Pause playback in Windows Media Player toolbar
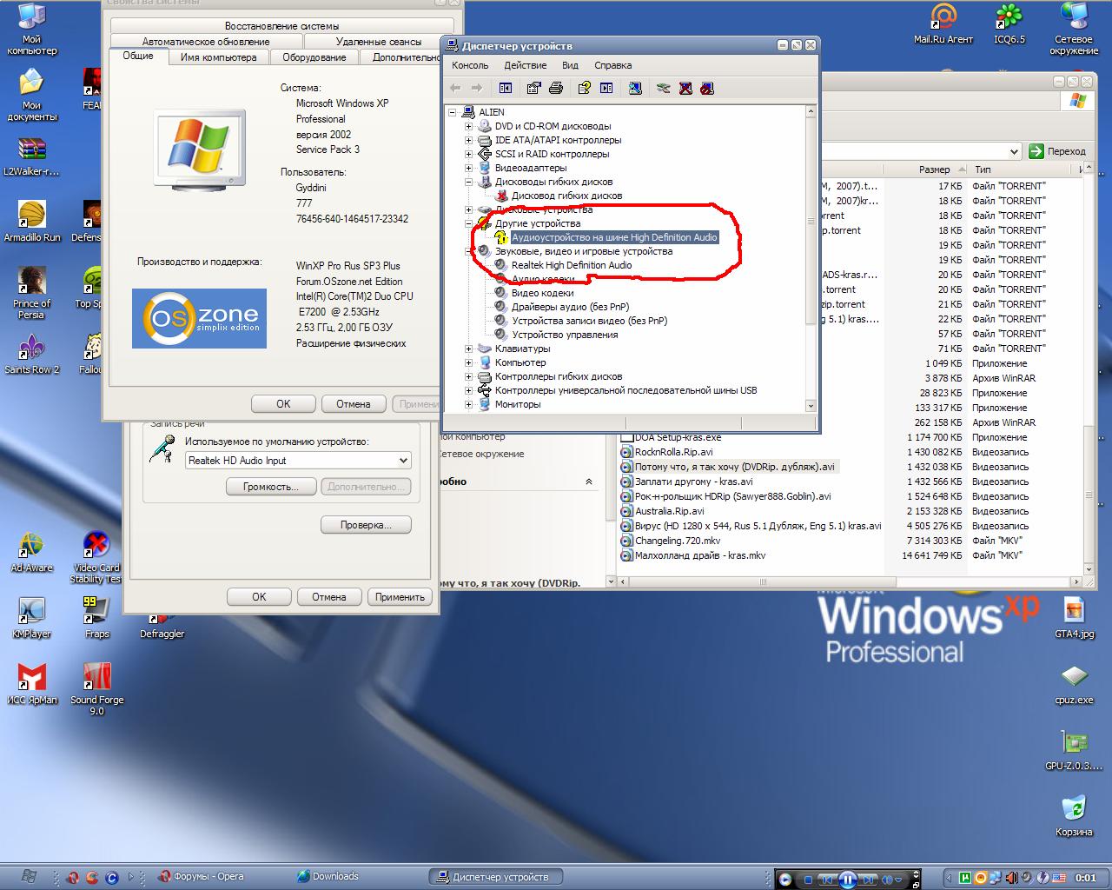Image resolution: width=1112 pixels, height=890 pixels. [848, 879]
